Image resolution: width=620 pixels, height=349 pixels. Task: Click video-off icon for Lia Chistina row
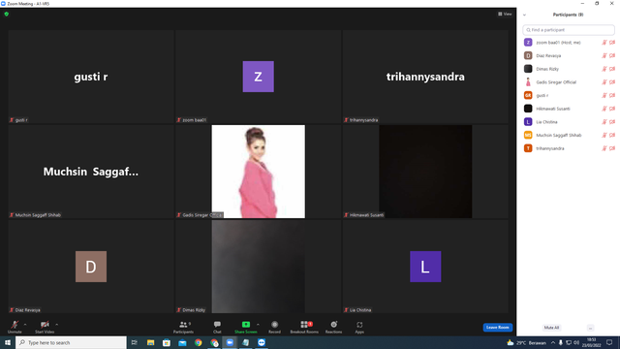(612, 122)
